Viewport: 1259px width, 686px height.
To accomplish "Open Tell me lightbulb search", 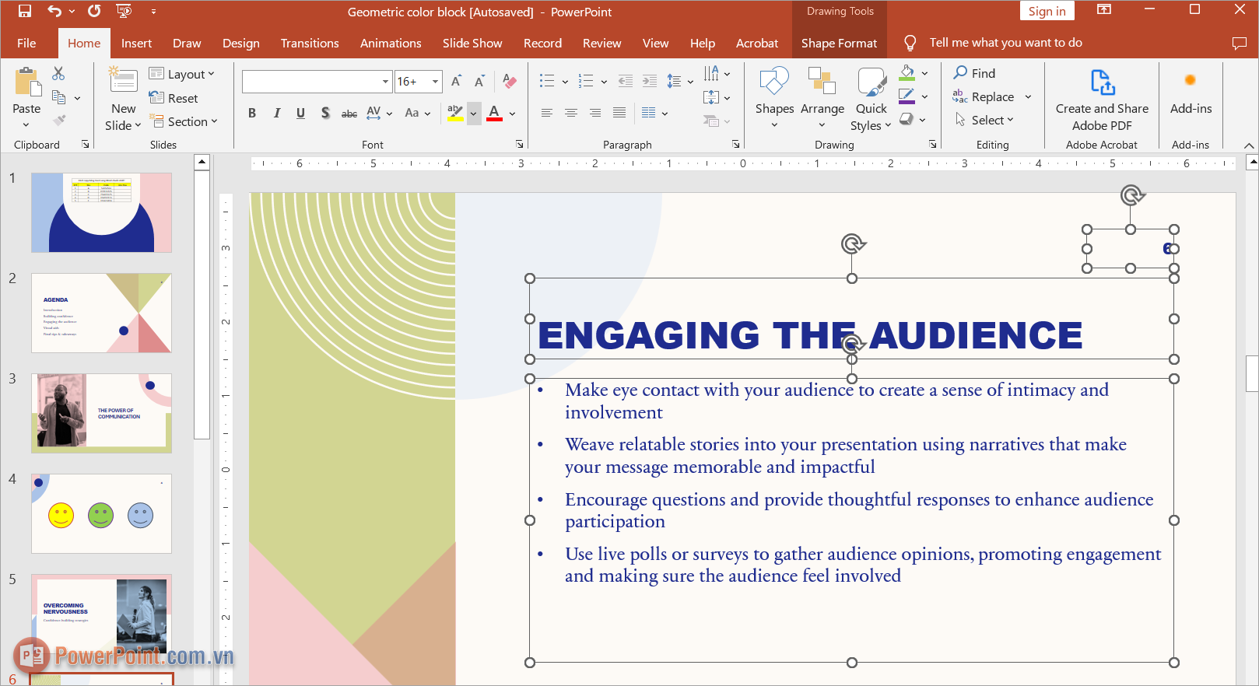I will click(910, 43).
